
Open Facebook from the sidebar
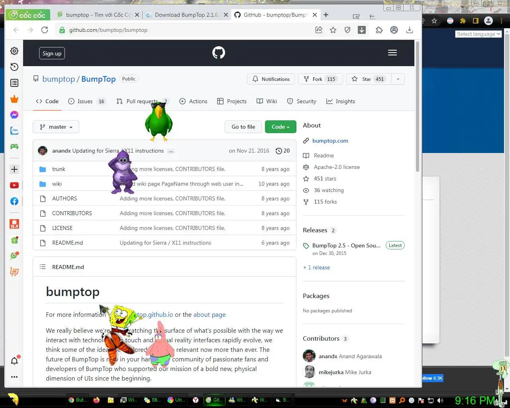[14, 201]
